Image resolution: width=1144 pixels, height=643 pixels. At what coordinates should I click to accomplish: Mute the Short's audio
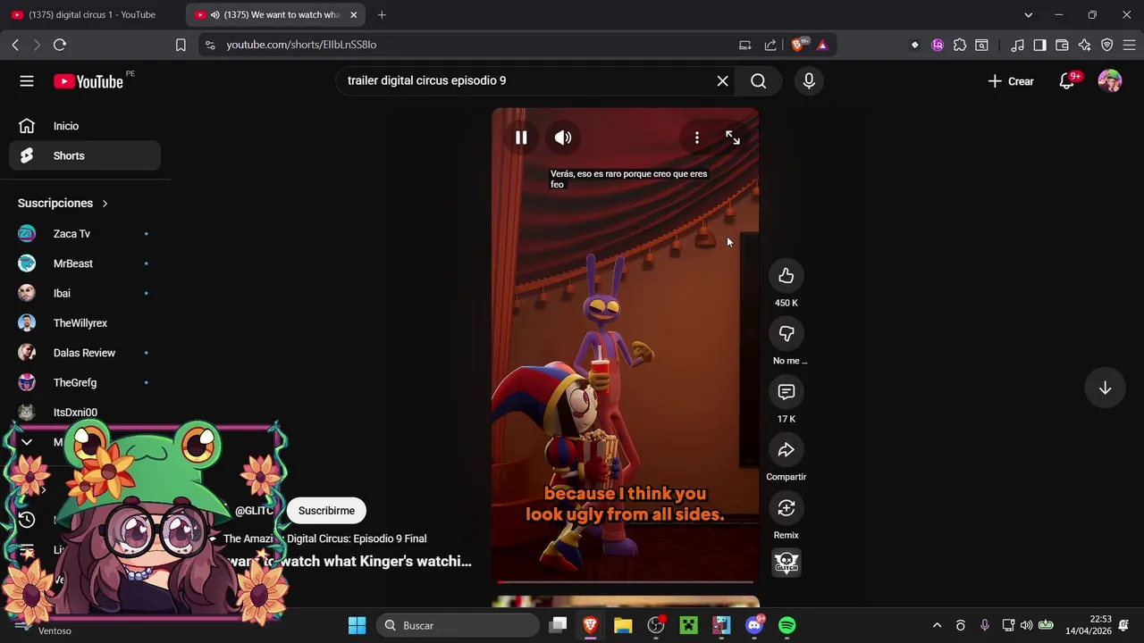563,138
